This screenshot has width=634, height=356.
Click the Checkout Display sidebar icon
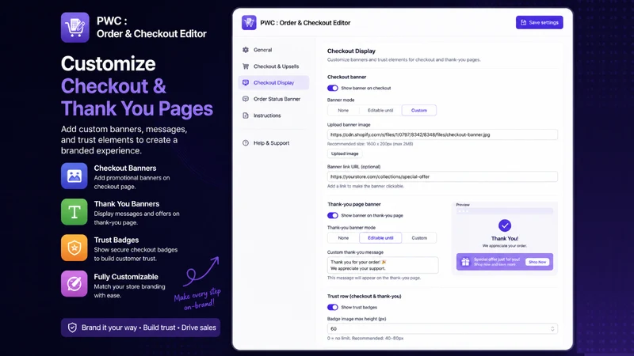246,82
